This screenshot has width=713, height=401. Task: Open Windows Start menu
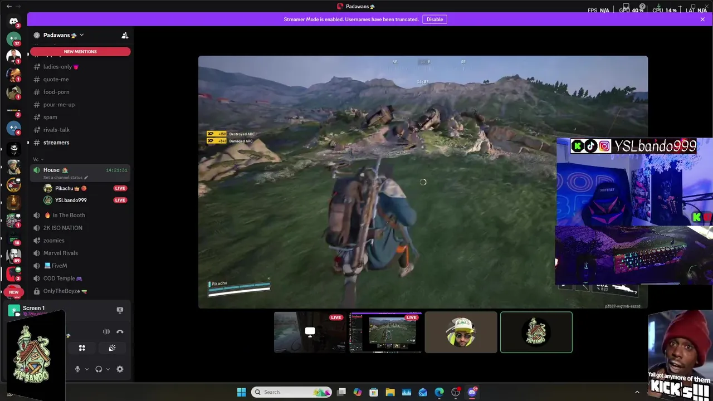[241, 392]
